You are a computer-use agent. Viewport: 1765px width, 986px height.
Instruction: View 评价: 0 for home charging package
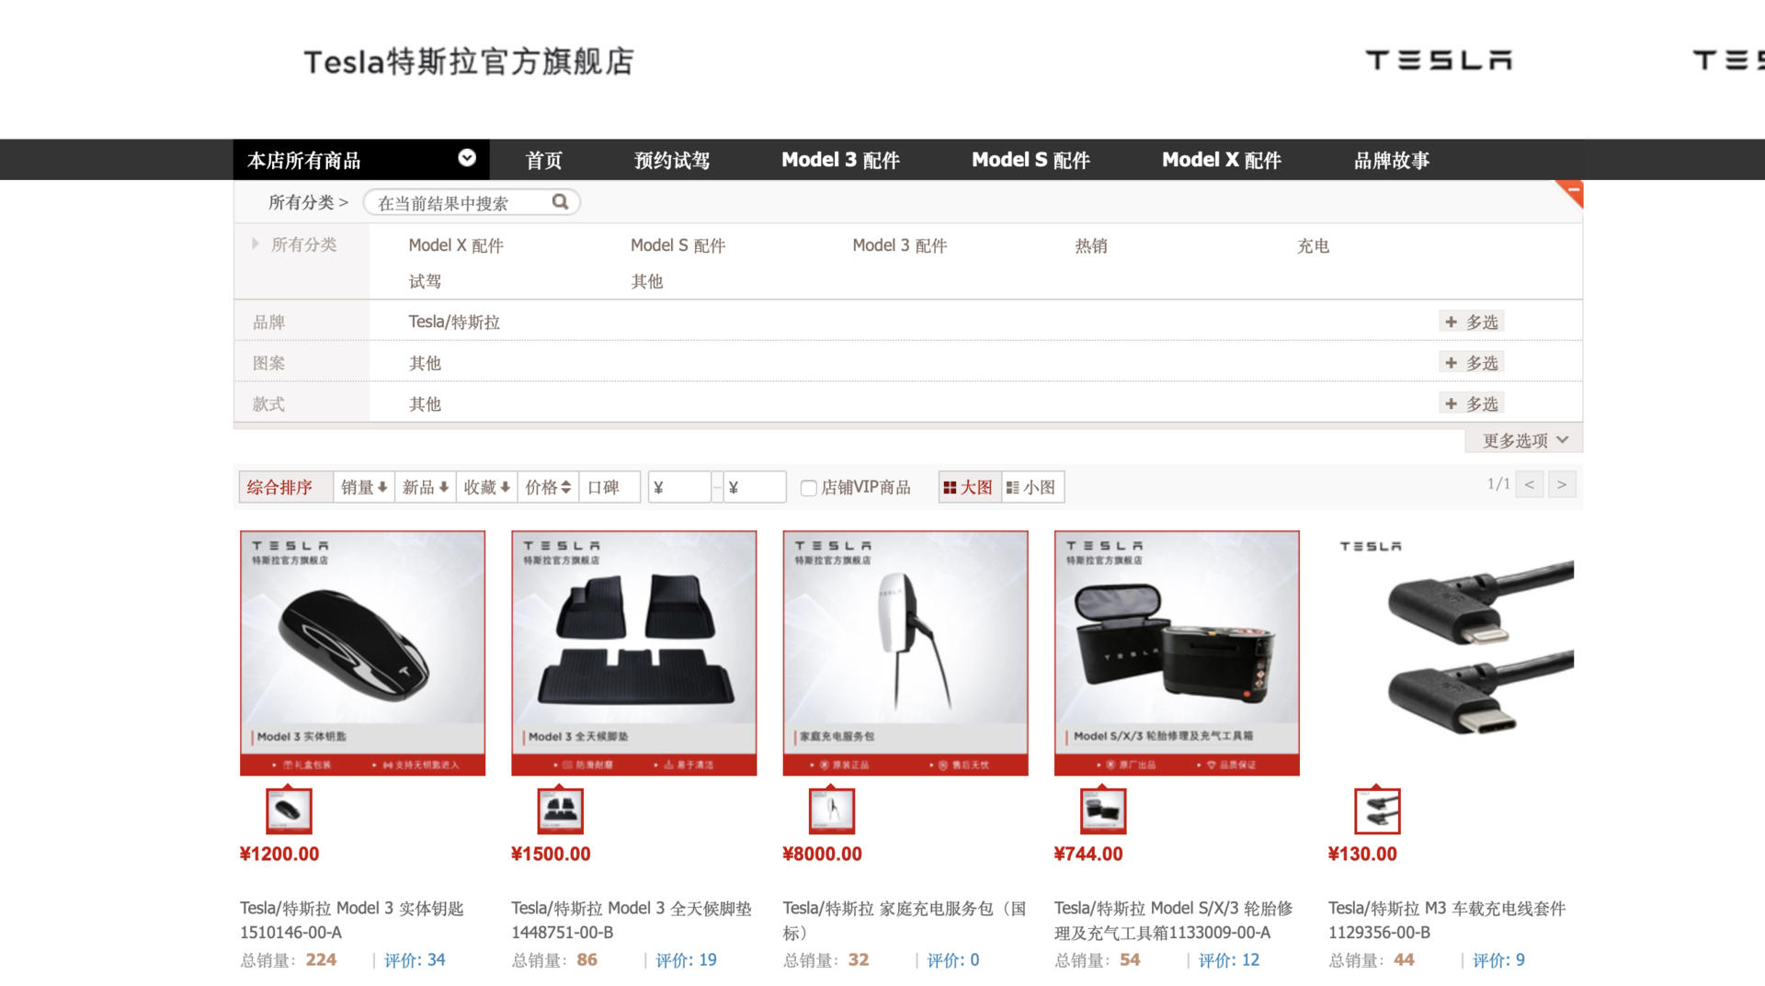tap(953, 960)
